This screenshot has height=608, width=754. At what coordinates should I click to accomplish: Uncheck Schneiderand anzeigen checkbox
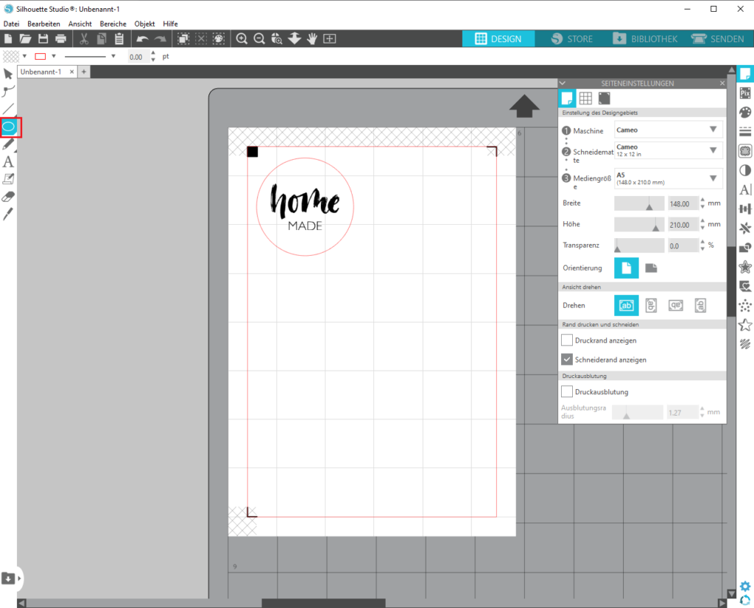coord(567,360)
